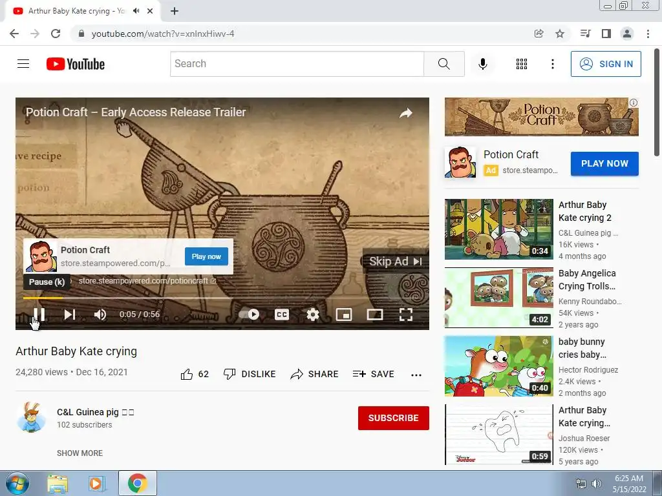The height and width of the screenshot is (496, 662).
Task: Open C&L Guinea pig channel avatar
Action: tap(32, 418)
